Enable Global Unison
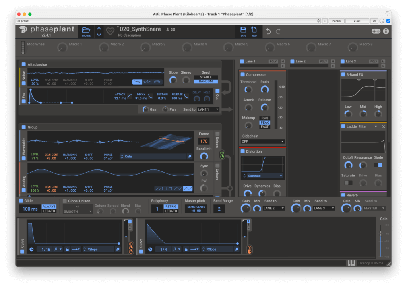Viewport: 407px width, 287px height. (65, 201)
